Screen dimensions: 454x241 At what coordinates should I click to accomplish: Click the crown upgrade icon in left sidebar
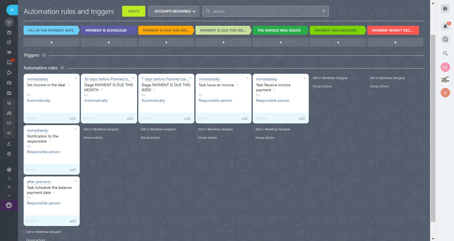(x=9, y=205)
